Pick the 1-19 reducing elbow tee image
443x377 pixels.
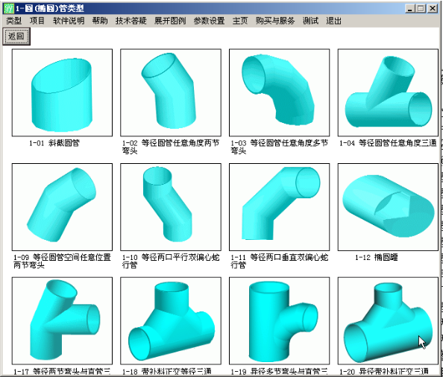(x=280, y=321)
